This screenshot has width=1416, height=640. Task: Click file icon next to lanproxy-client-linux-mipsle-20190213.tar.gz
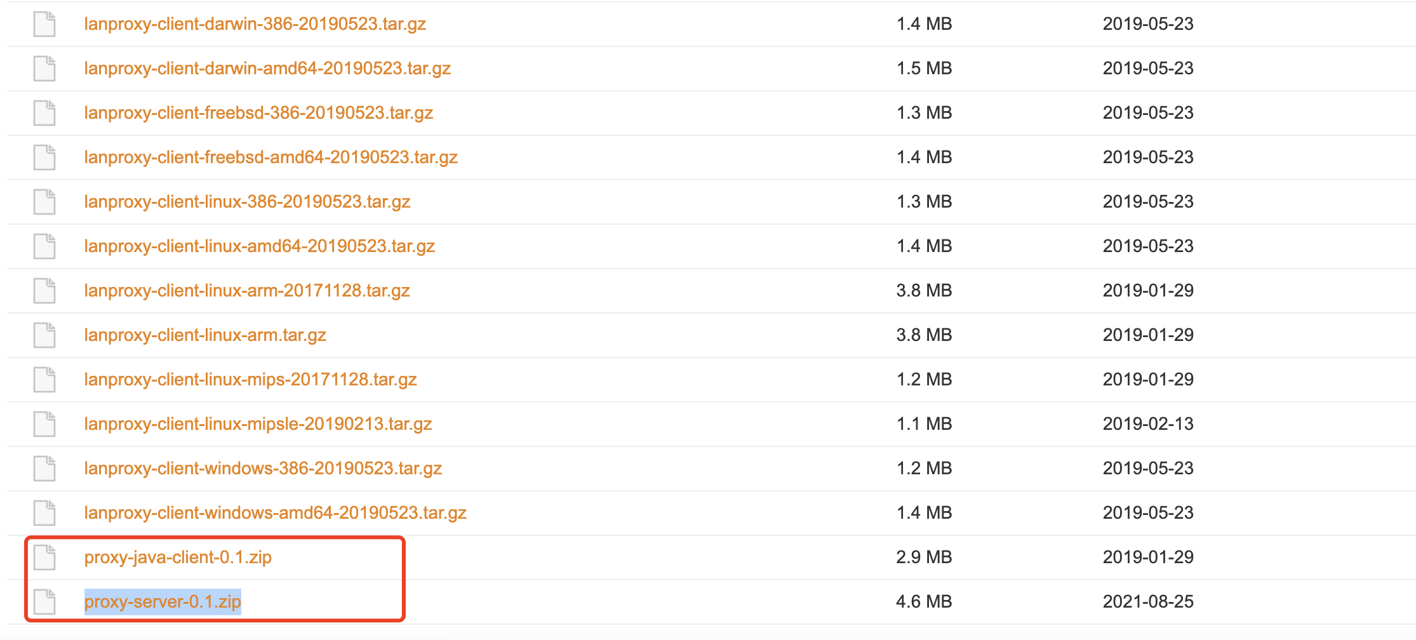pyautogui.click(x=44, y=424)
